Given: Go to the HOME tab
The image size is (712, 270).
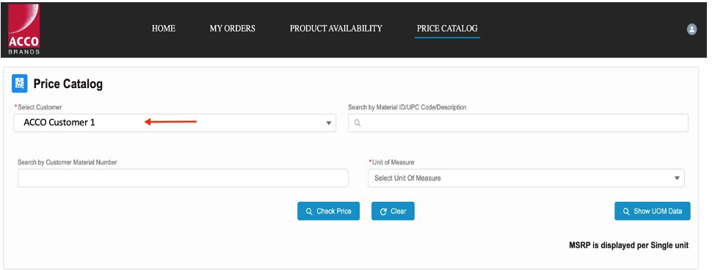Looking at the screenshot, I should tap(164, 29).
